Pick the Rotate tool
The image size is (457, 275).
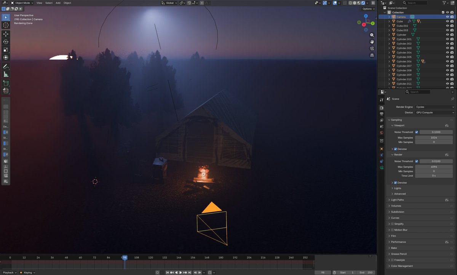(x=6, y=42)
